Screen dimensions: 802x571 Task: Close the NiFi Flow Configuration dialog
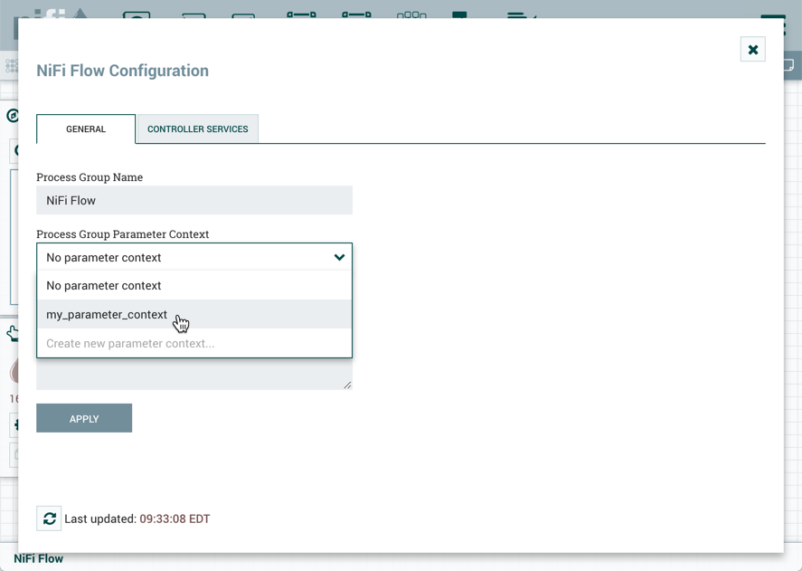(752, 50)
